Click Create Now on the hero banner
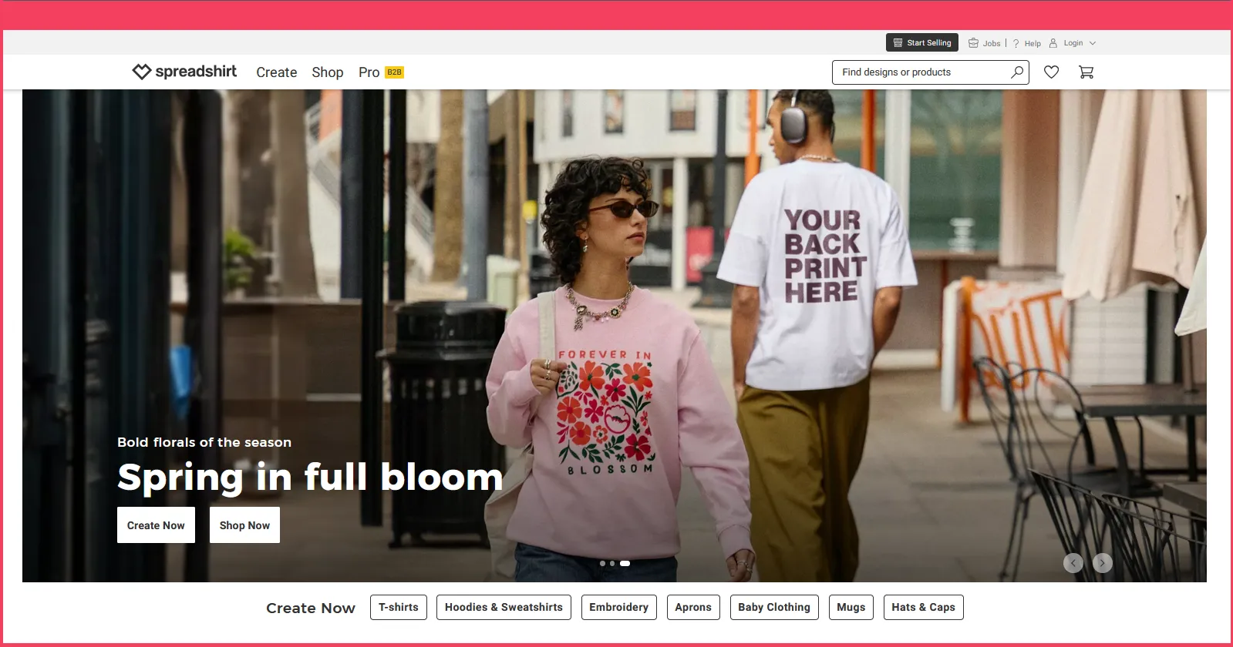This screenshot has height=647, width=1233. tap(156, 525)
